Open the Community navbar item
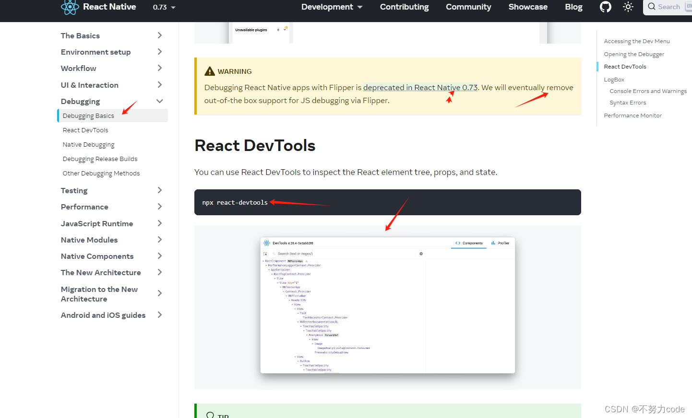 coord(468,7)
